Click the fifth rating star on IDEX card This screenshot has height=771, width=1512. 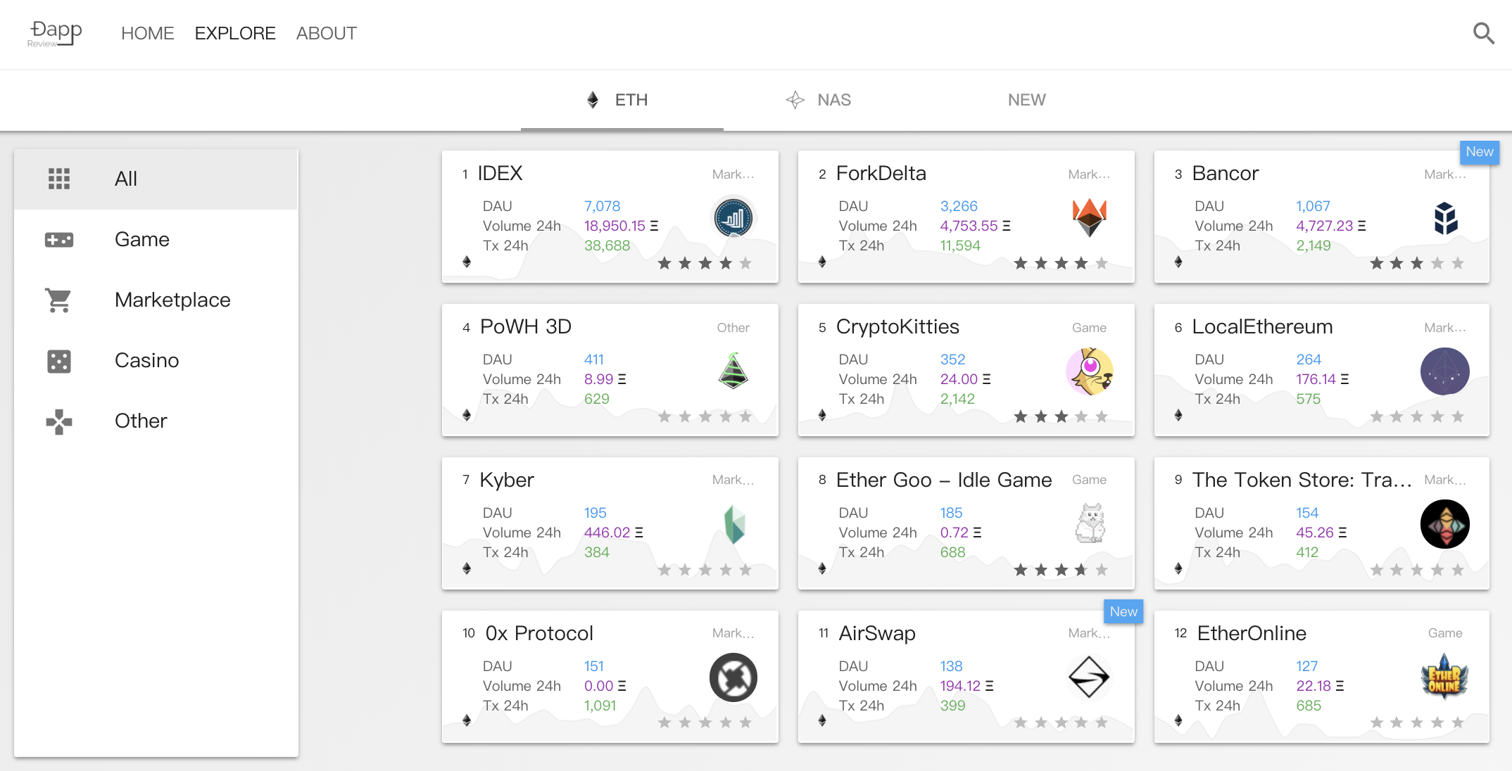745,263
